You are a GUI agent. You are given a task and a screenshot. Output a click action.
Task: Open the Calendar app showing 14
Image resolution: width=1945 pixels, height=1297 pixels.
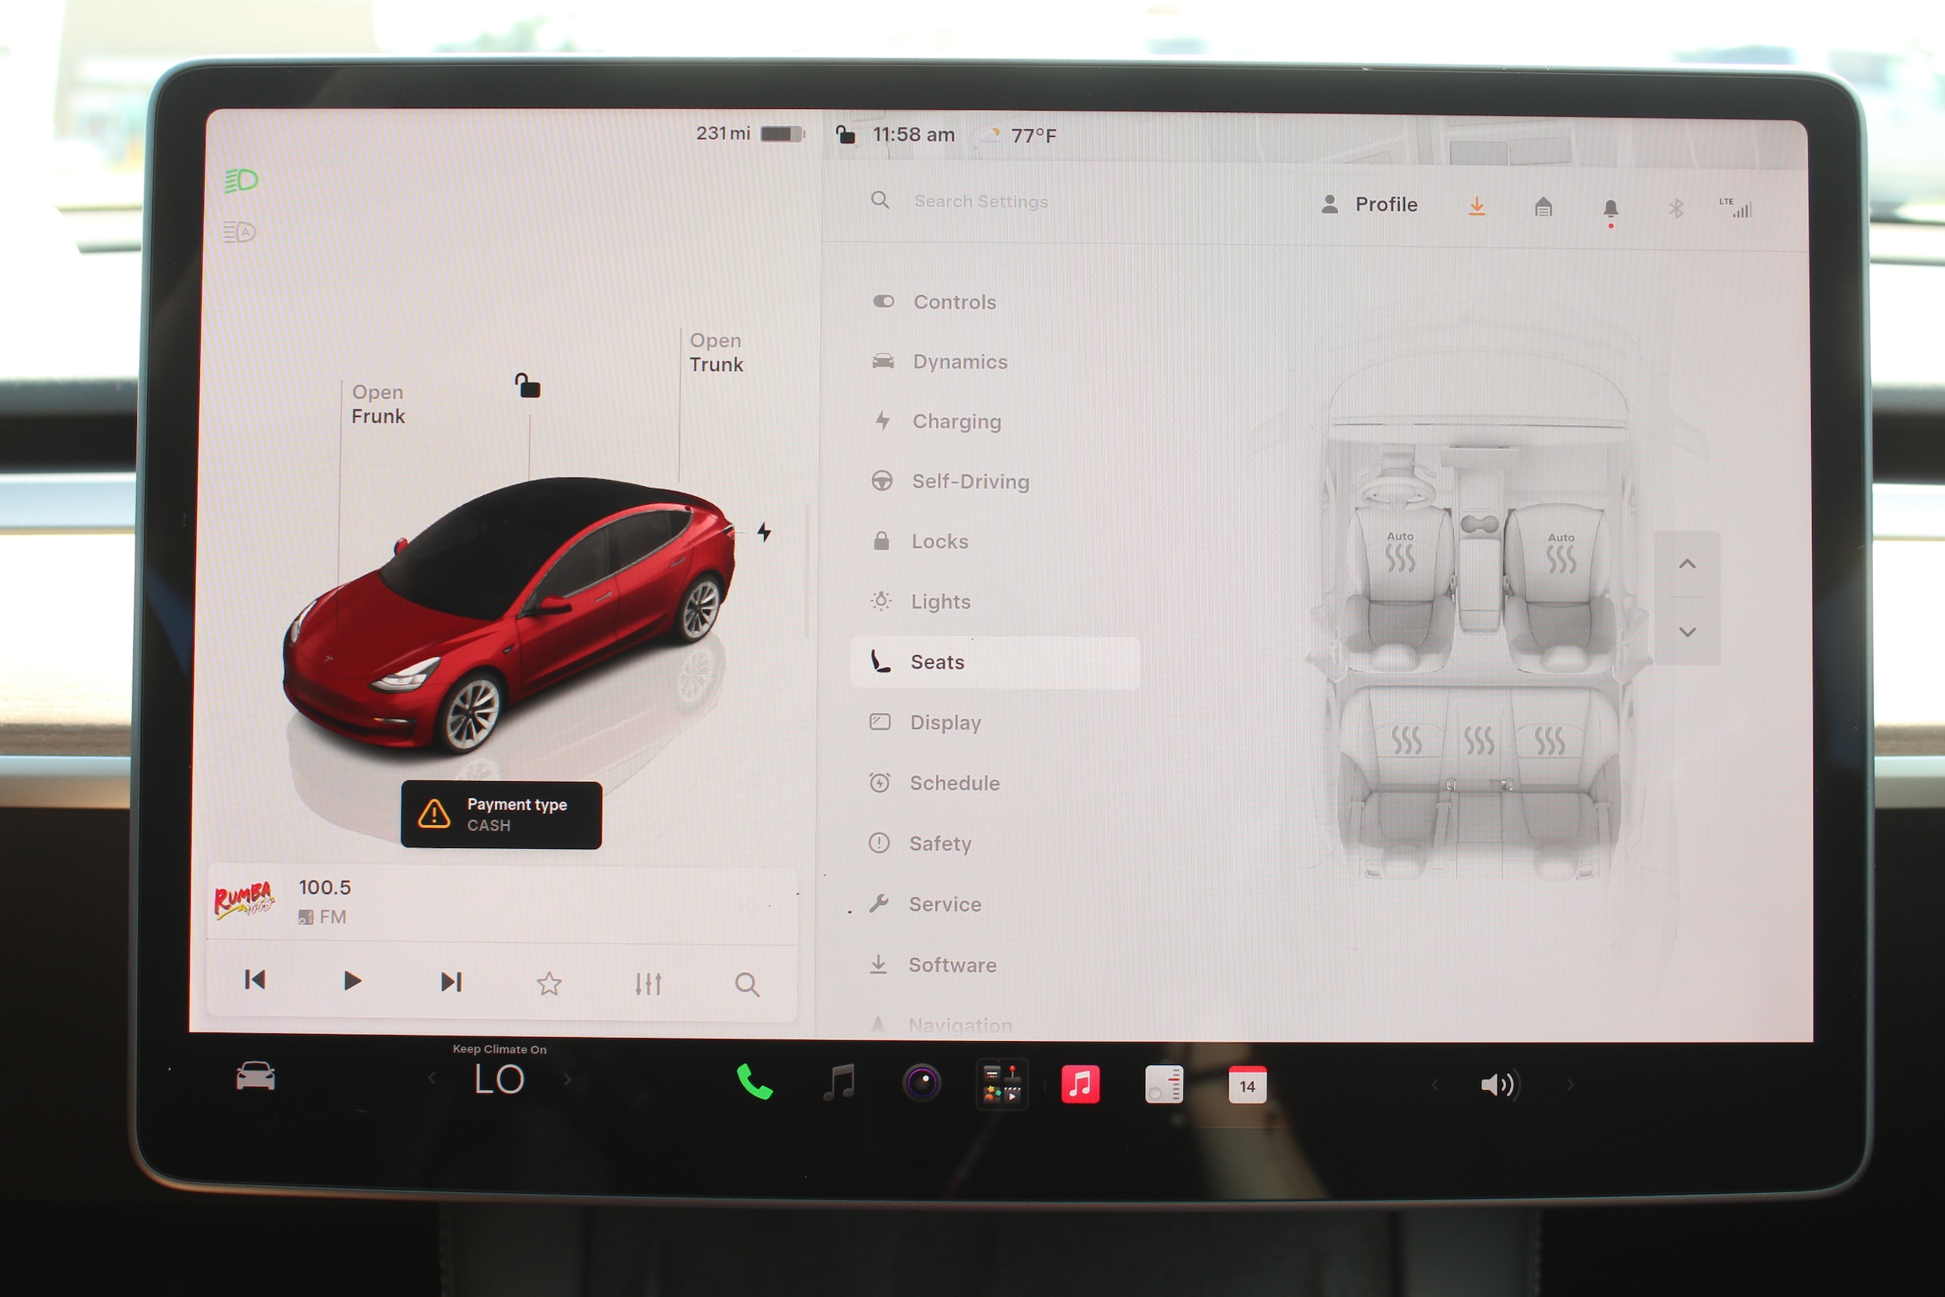click(1247, 1085)
